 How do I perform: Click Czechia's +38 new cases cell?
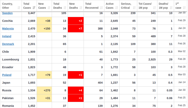[x=44, y=21]
